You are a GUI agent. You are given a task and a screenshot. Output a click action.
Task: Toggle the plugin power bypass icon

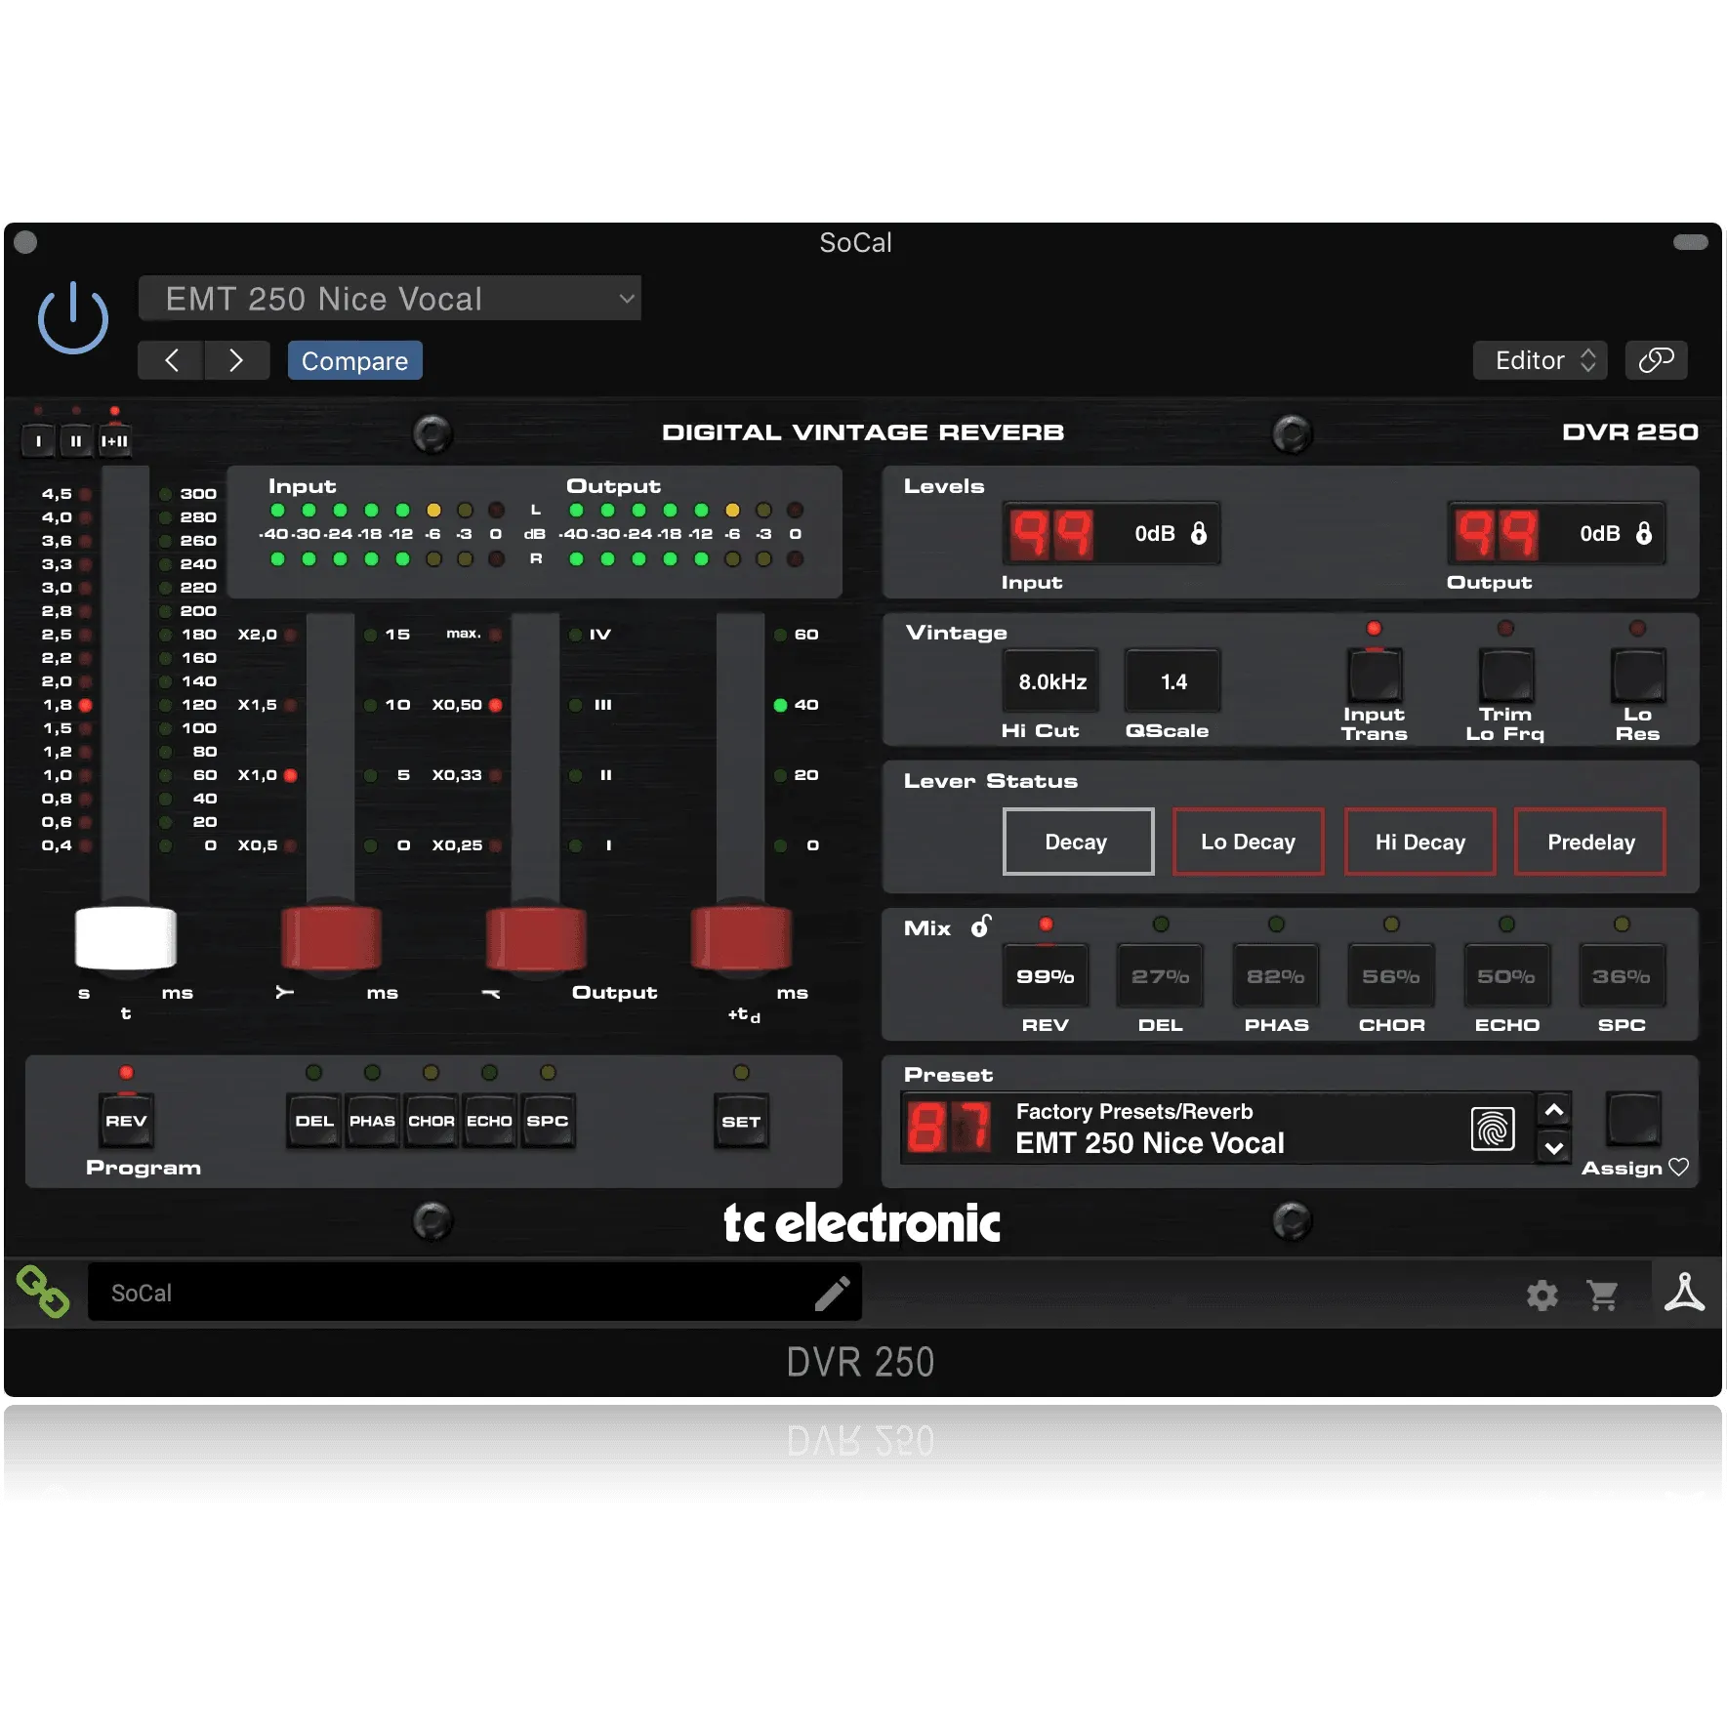[73, 317]
